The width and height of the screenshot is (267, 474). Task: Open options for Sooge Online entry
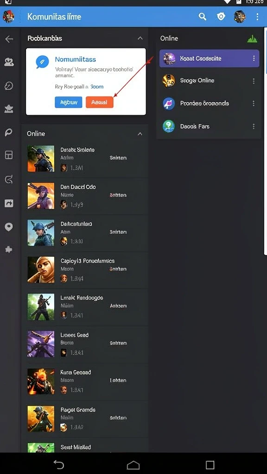254,81
